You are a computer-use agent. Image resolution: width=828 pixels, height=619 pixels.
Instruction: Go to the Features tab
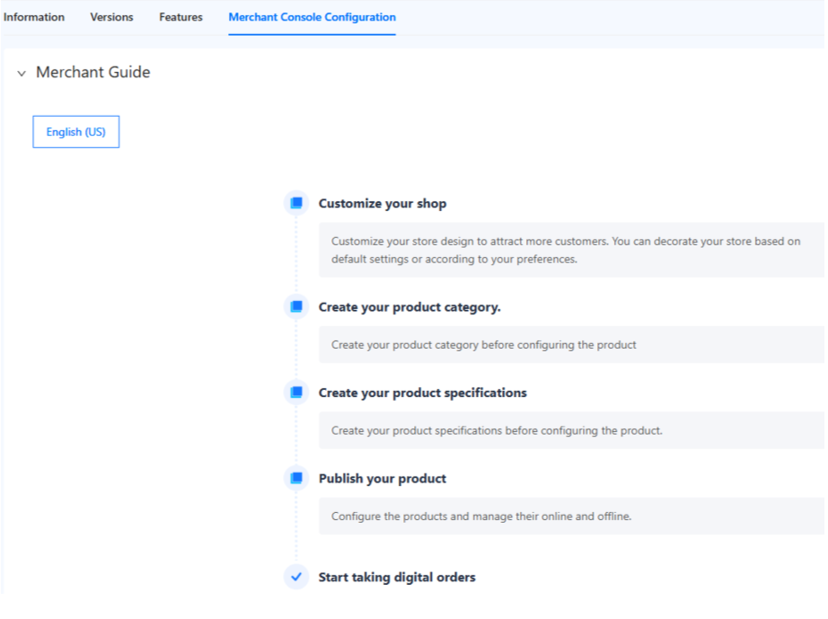coord(181,17)
